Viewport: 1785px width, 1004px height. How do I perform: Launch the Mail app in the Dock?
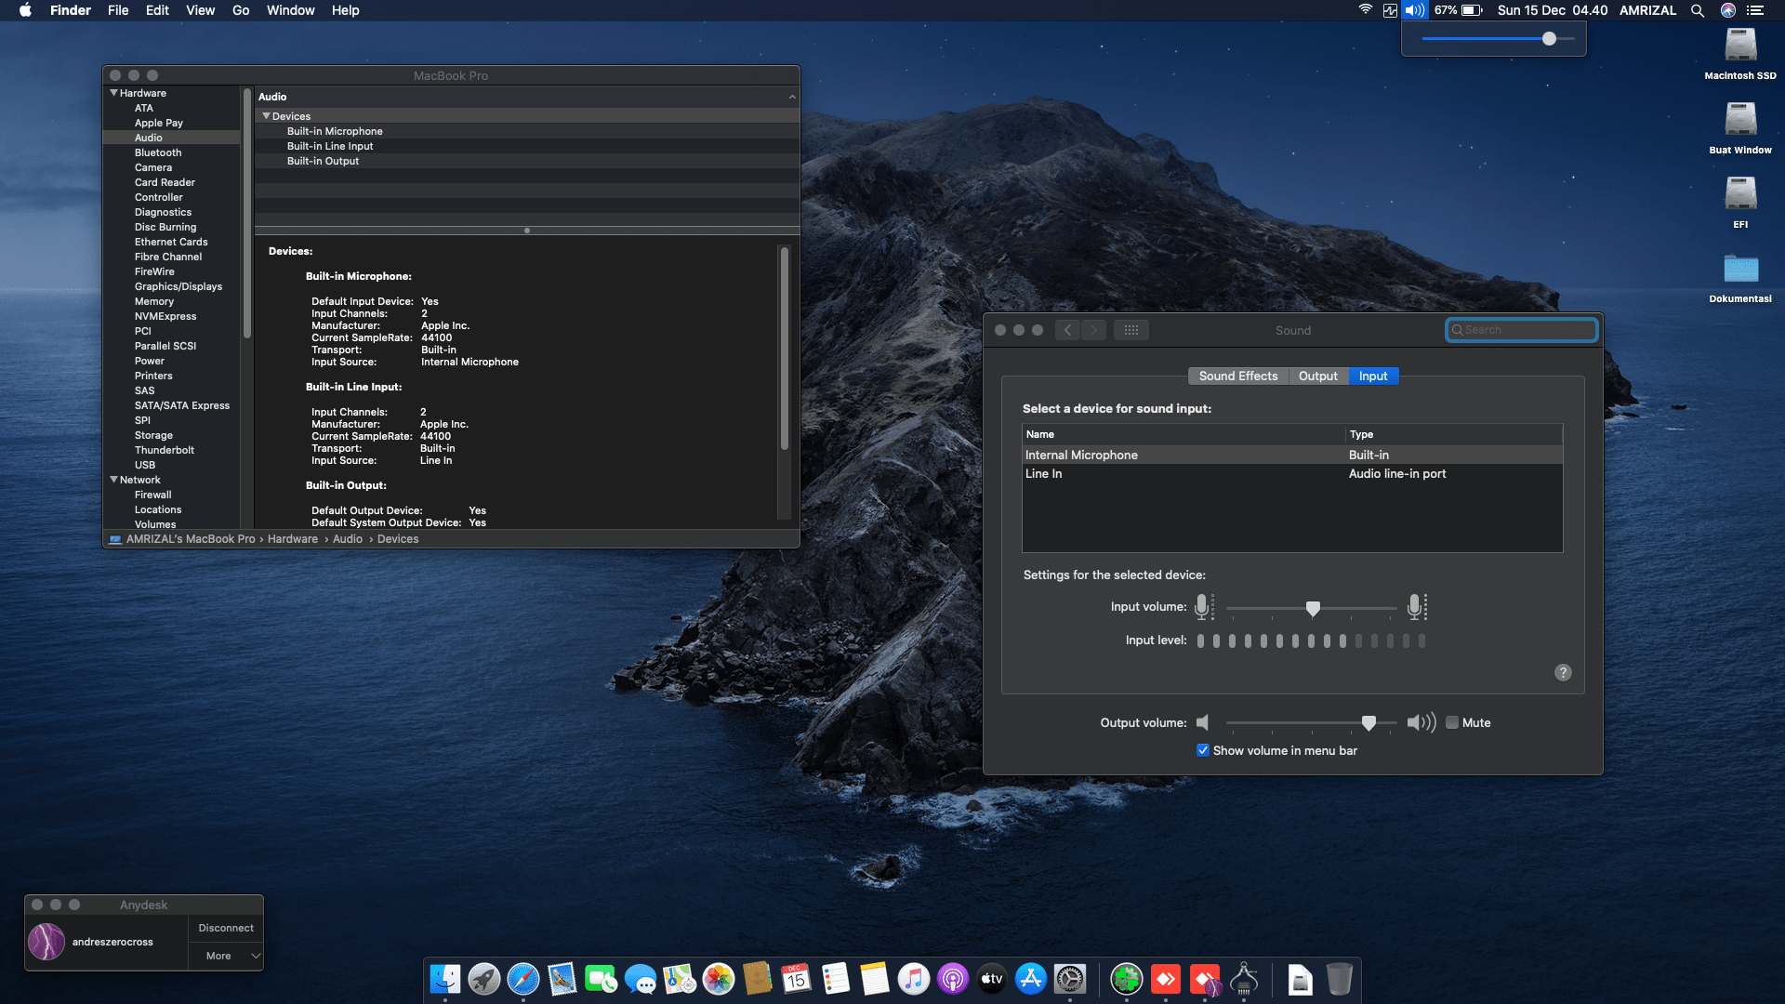pyautogui.click(x=562, y=979)
